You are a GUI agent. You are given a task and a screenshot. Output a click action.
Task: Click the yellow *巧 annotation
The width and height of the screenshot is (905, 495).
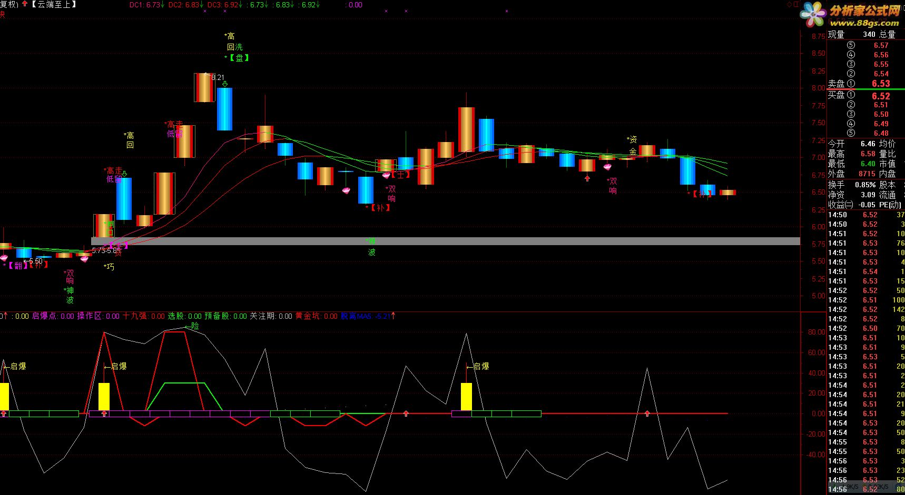[109, 267]
